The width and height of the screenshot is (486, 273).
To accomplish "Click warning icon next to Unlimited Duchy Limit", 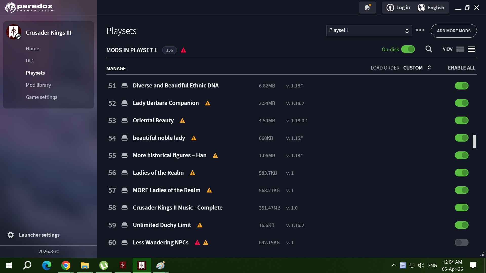I will point(200,225).
